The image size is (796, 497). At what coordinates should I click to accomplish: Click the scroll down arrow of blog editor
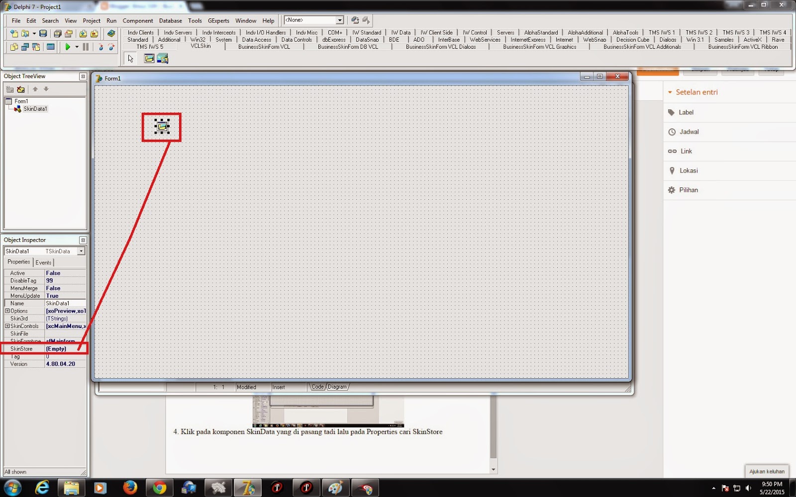494,469
